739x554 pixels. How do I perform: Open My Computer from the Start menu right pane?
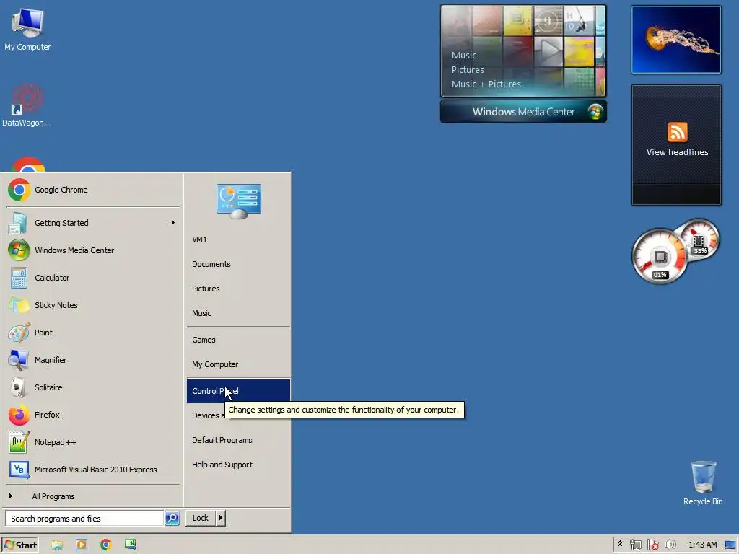point(238,364)
